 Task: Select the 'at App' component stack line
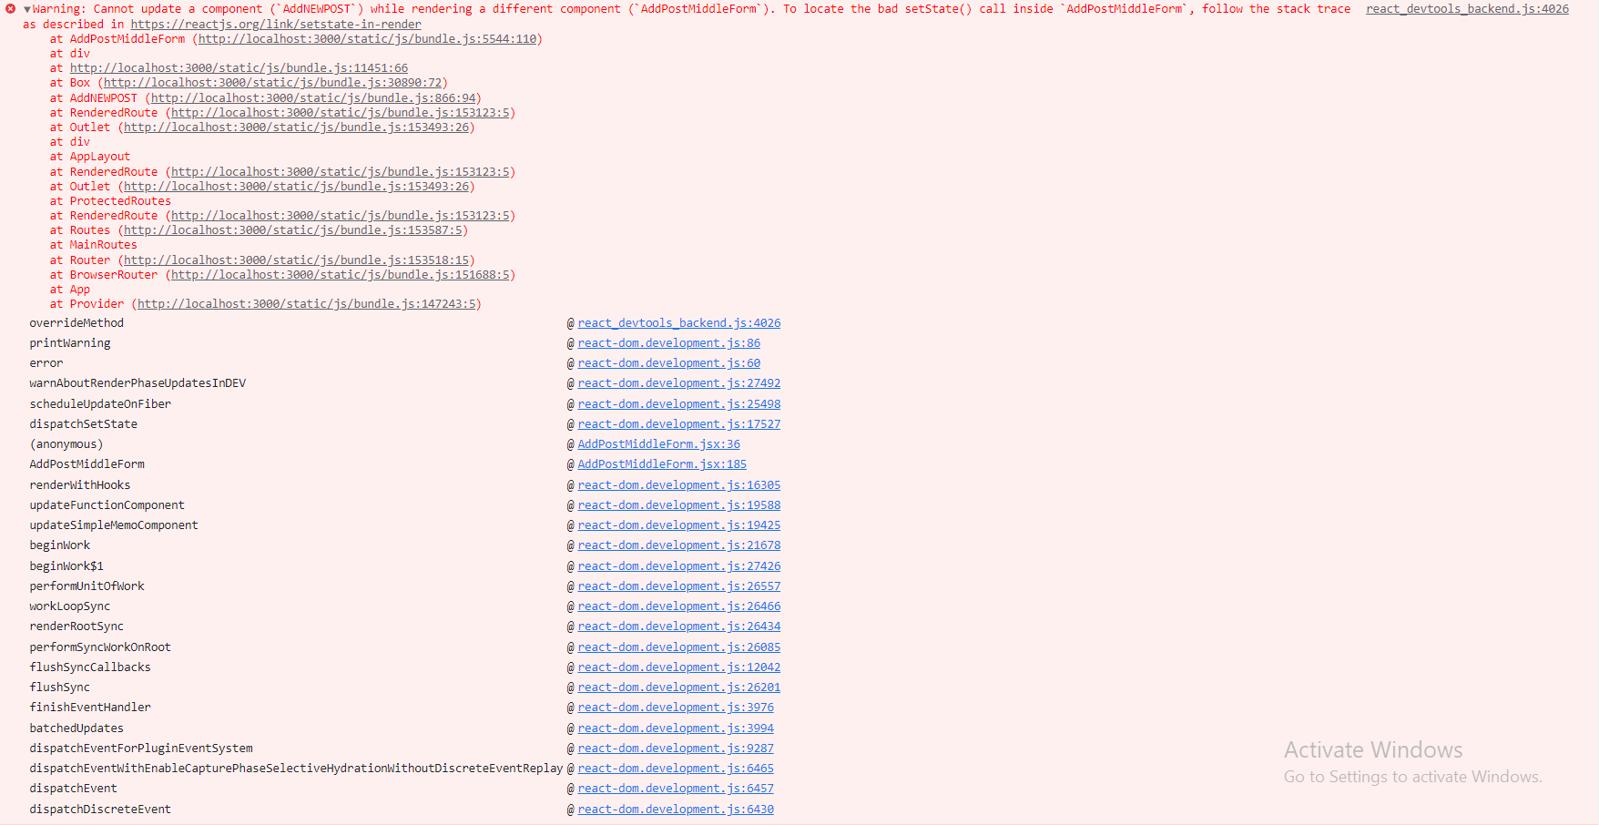tap(70, 290)
